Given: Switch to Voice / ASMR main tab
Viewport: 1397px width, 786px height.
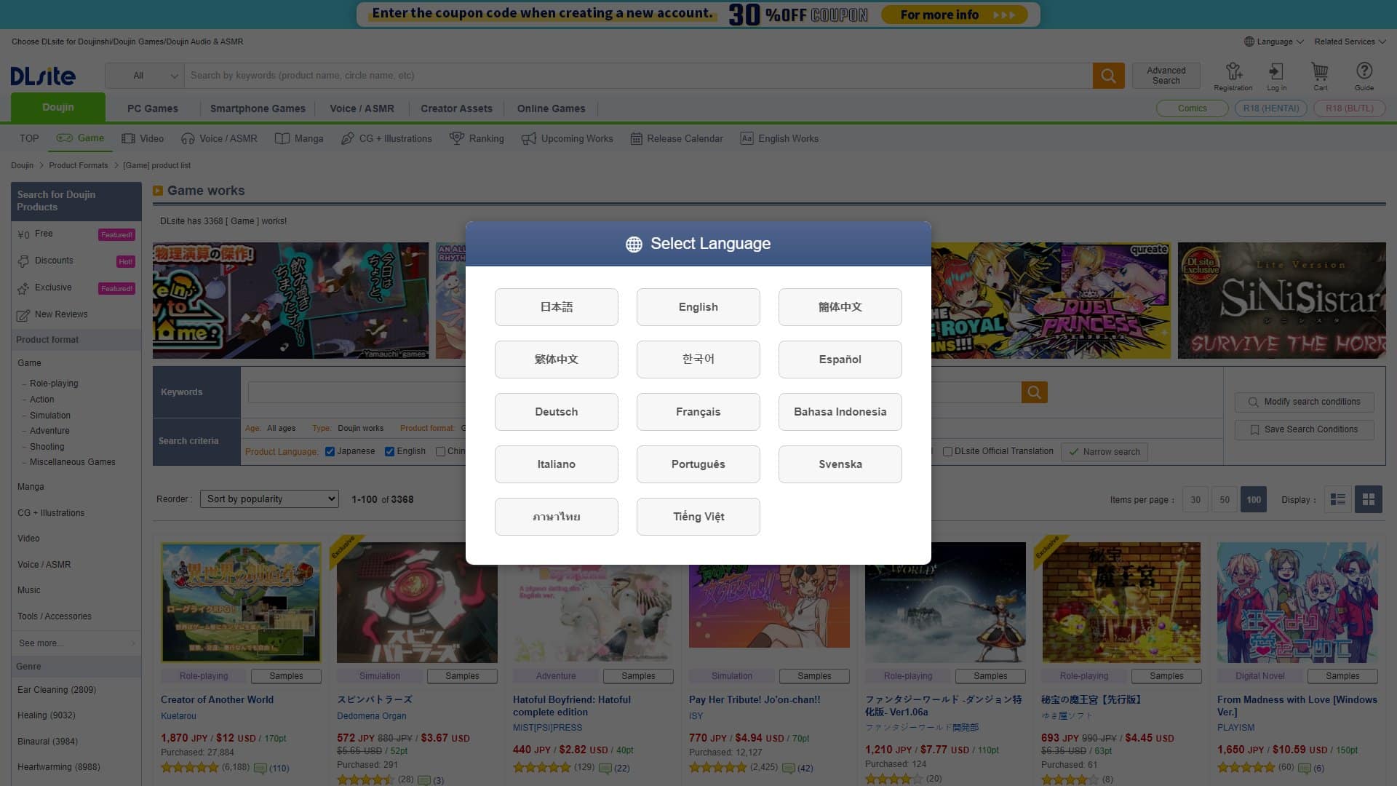Looking at the screenshot, I should (362, 108).
